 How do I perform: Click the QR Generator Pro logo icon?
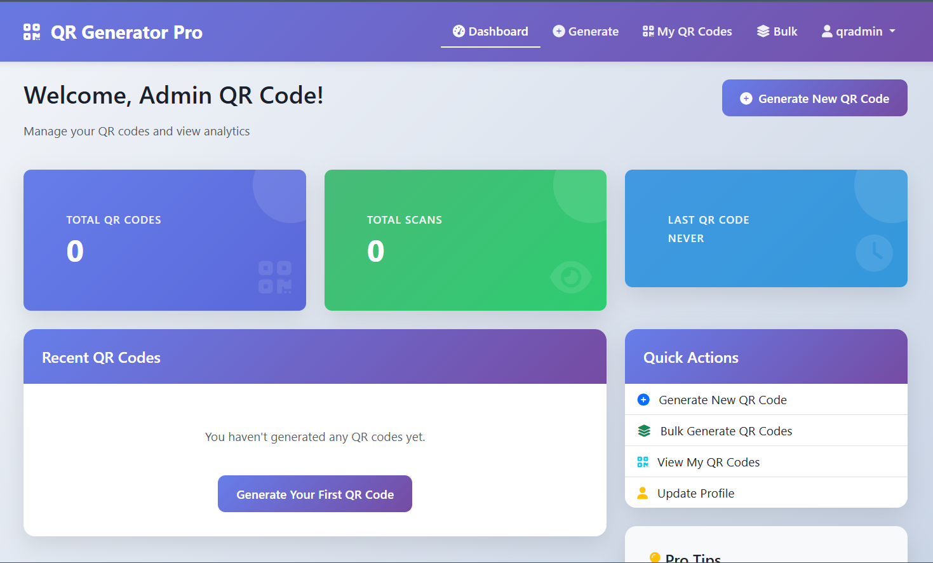[x=32, y=32]
